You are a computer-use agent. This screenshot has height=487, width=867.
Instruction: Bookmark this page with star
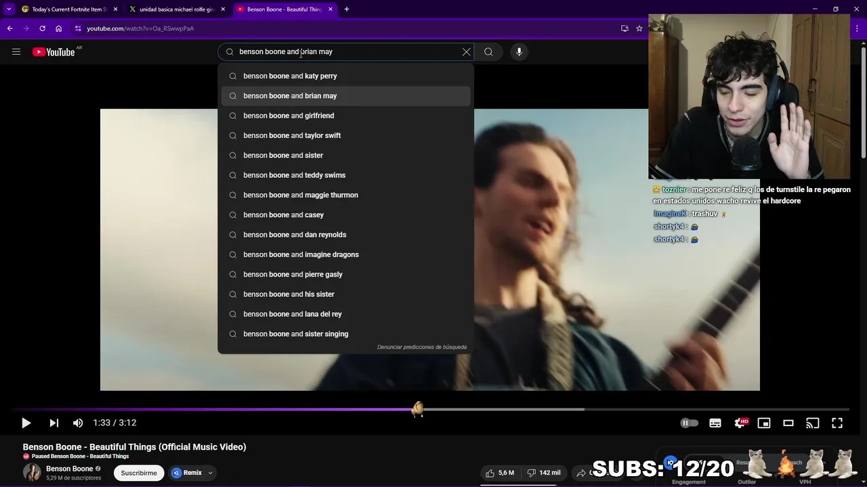coord(639,28)
